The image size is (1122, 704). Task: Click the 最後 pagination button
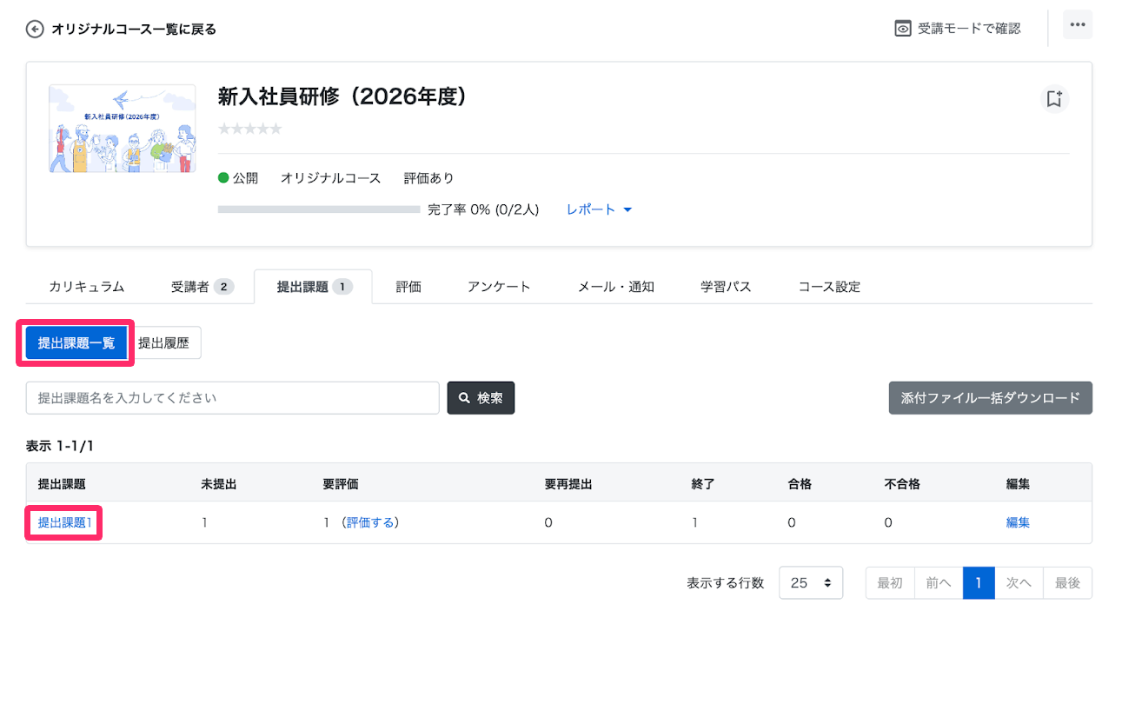pyautogui.click(x=1067, y=583)
